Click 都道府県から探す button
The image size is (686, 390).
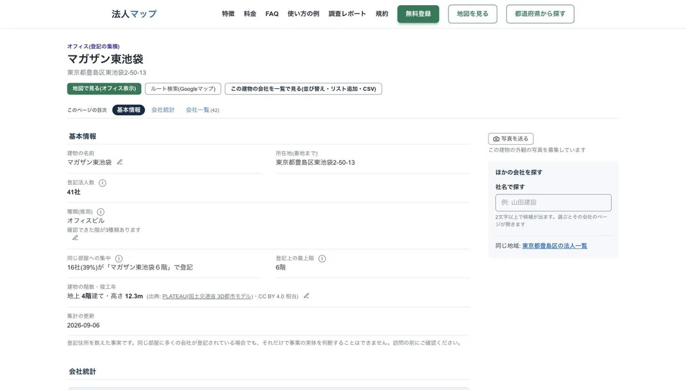(540, 14)
